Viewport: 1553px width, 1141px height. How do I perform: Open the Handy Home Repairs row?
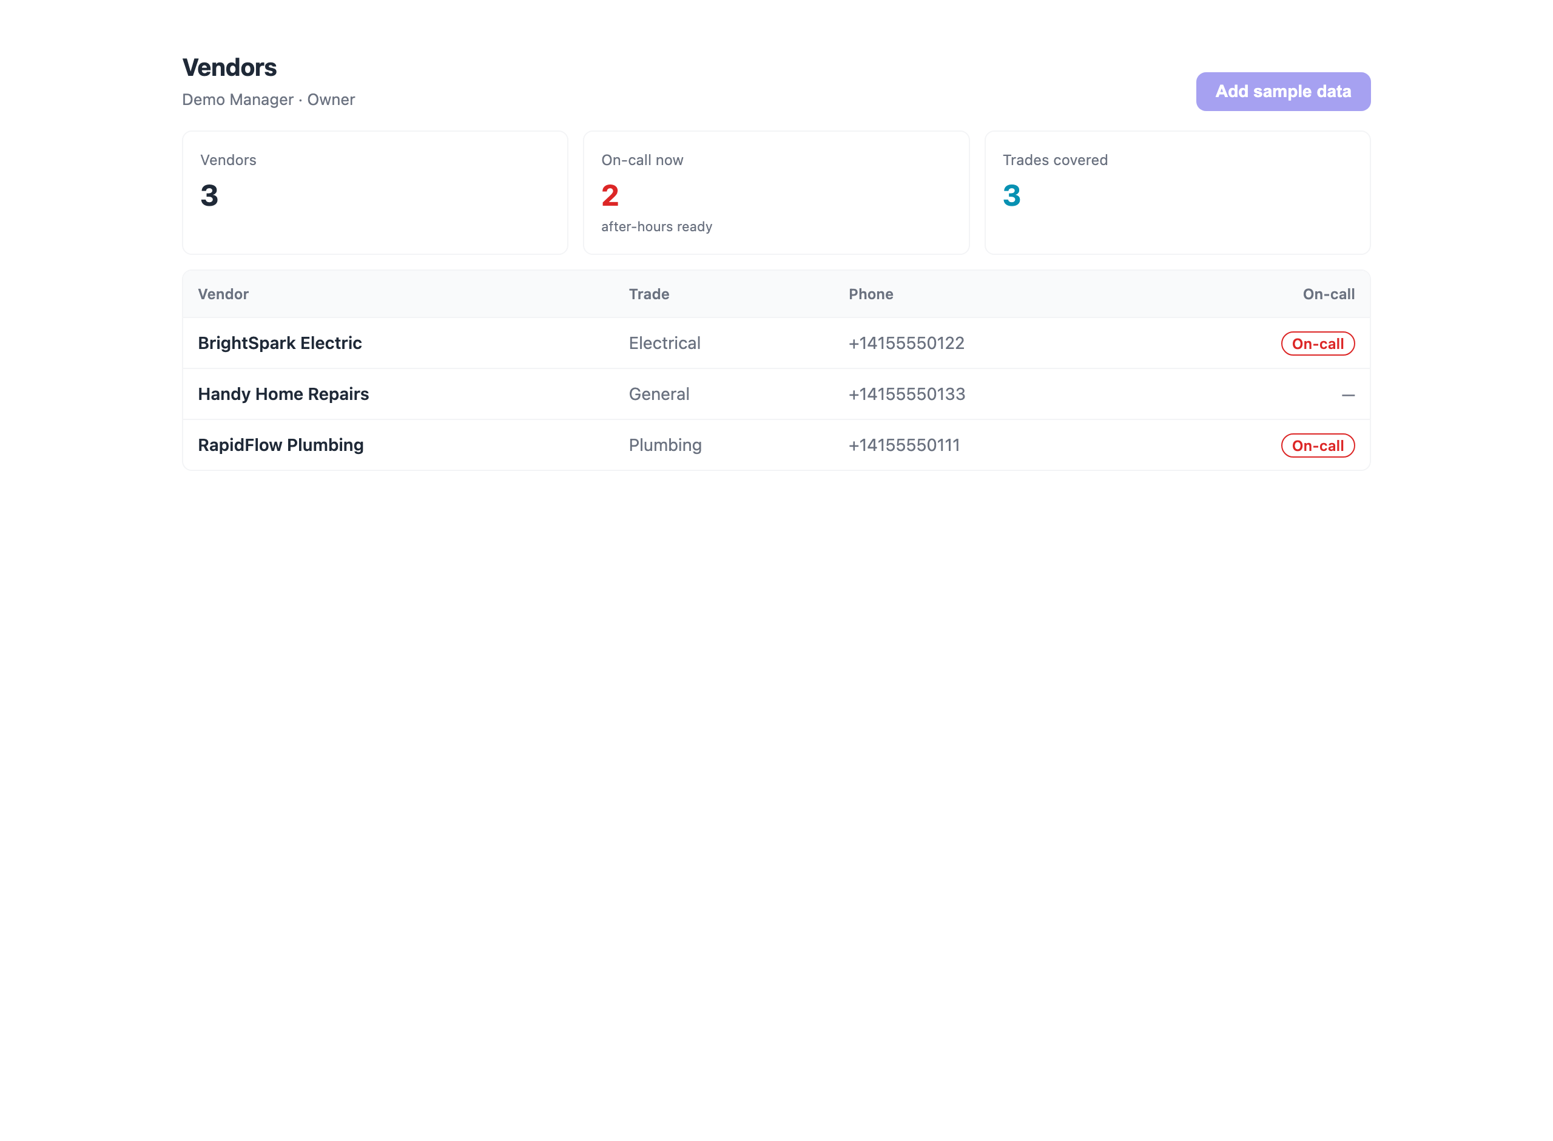point(776,394)
